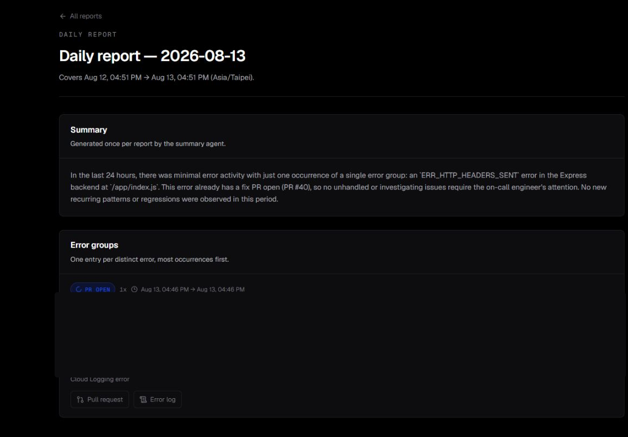Click the 'Summary' section heading
628x437 pixels.
coord(88,130)
